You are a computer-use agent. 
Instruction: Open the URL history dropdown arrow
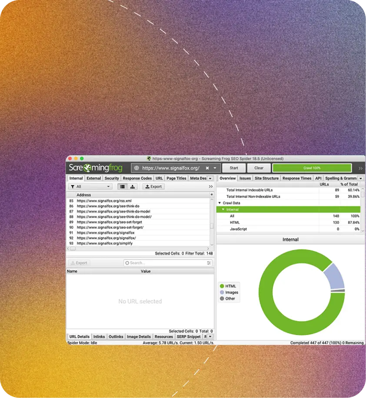point(215,168)
